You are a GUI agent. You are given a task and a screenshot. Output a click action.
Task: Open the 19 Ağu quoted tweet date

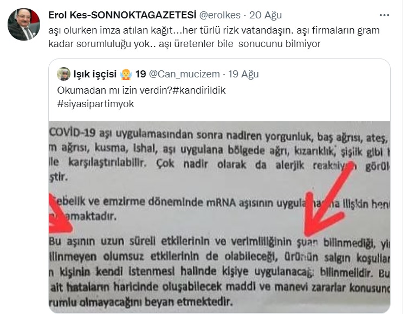[x=243, y=74]
